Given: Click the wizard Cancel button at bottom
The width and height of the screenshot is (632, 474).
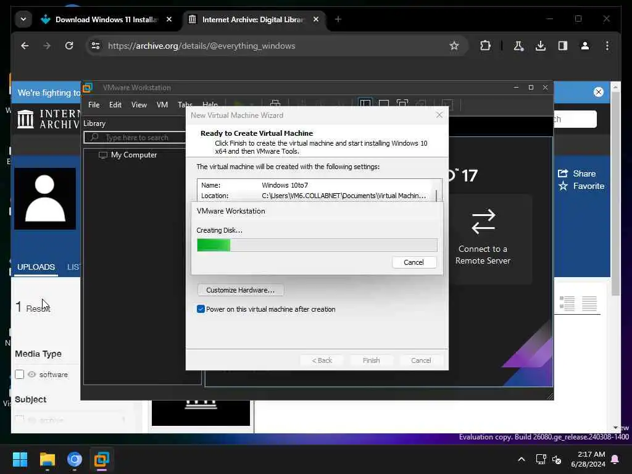Looking at the screenshot, I should [421, 360].
